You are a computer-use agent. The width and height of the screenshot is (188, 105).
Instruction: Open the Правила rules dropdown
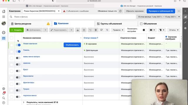click(118, 30)
